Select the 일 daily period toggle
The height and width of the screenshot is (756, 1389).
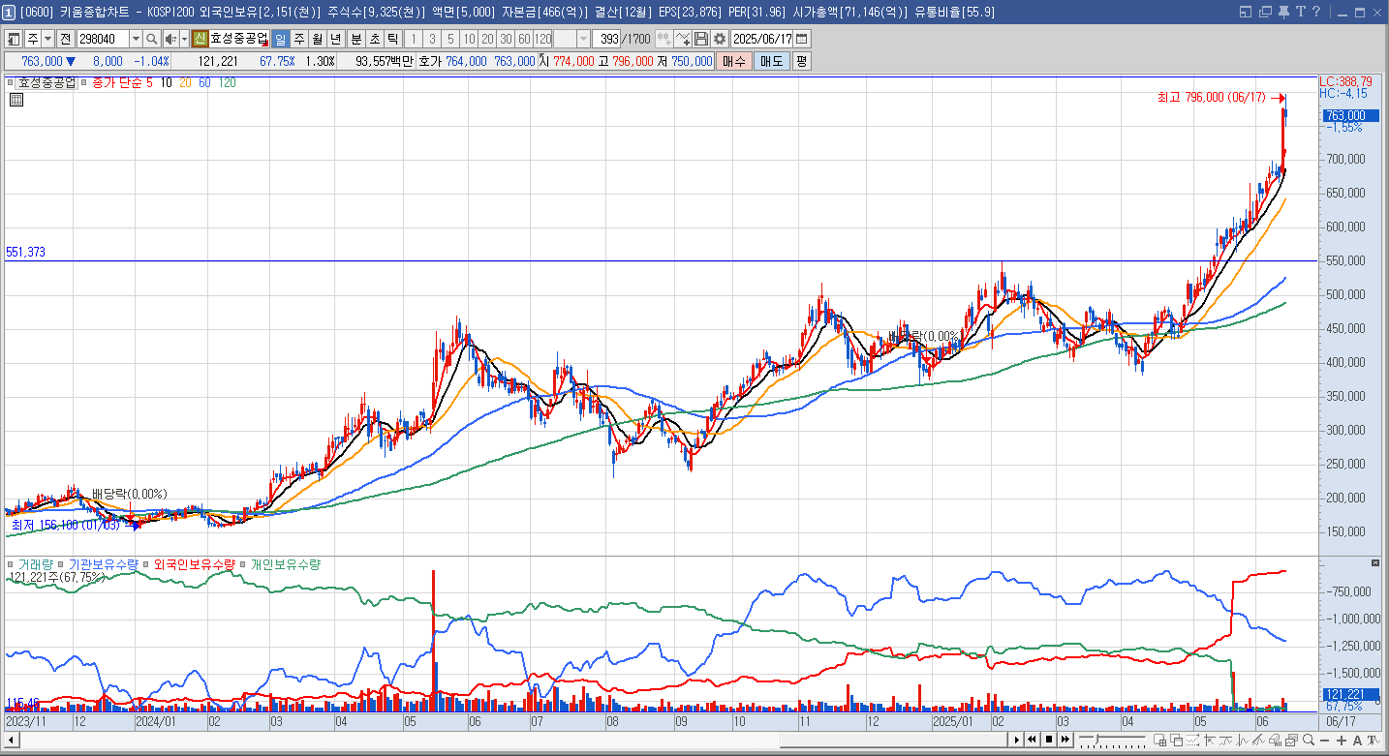280,39
